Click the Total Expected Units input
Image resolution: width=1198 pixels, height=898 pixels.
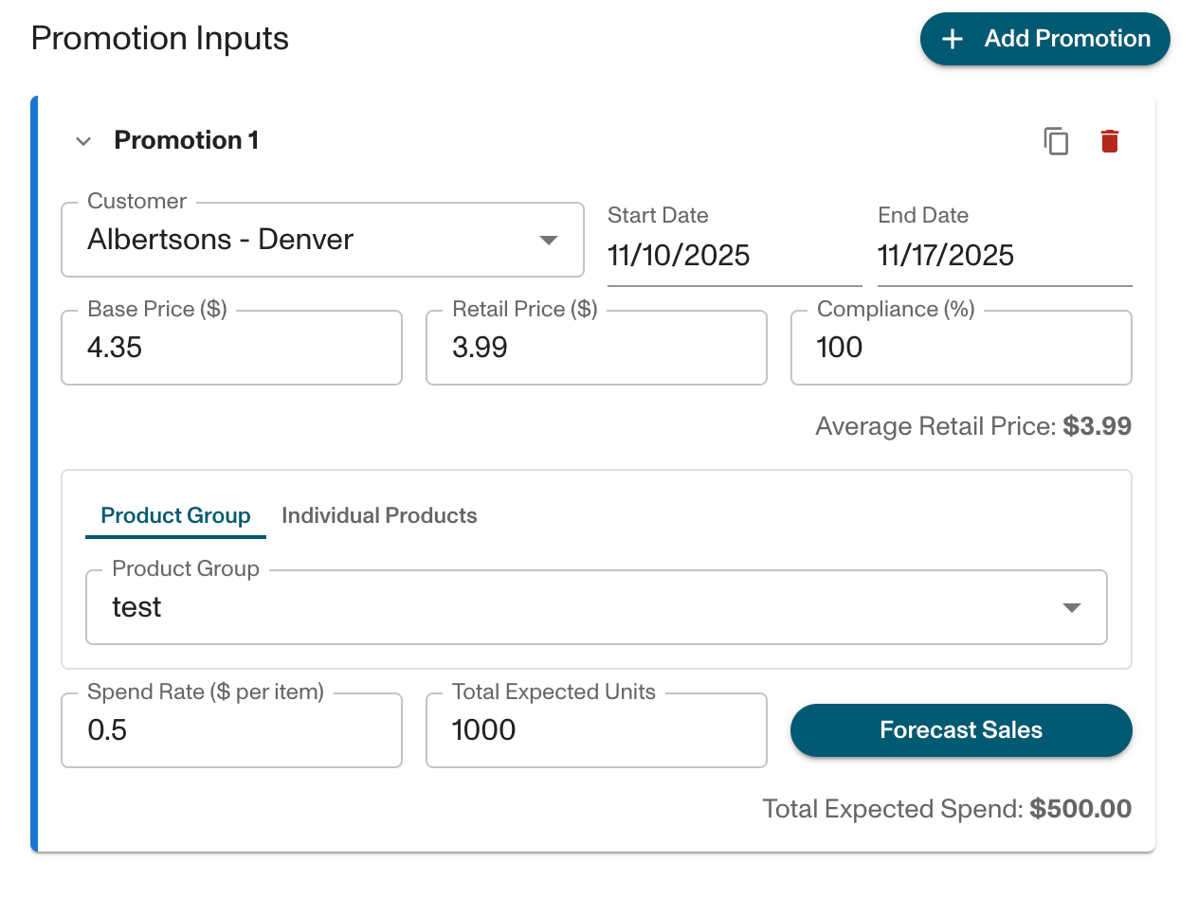pyautogui.click(x=596, y=730)
